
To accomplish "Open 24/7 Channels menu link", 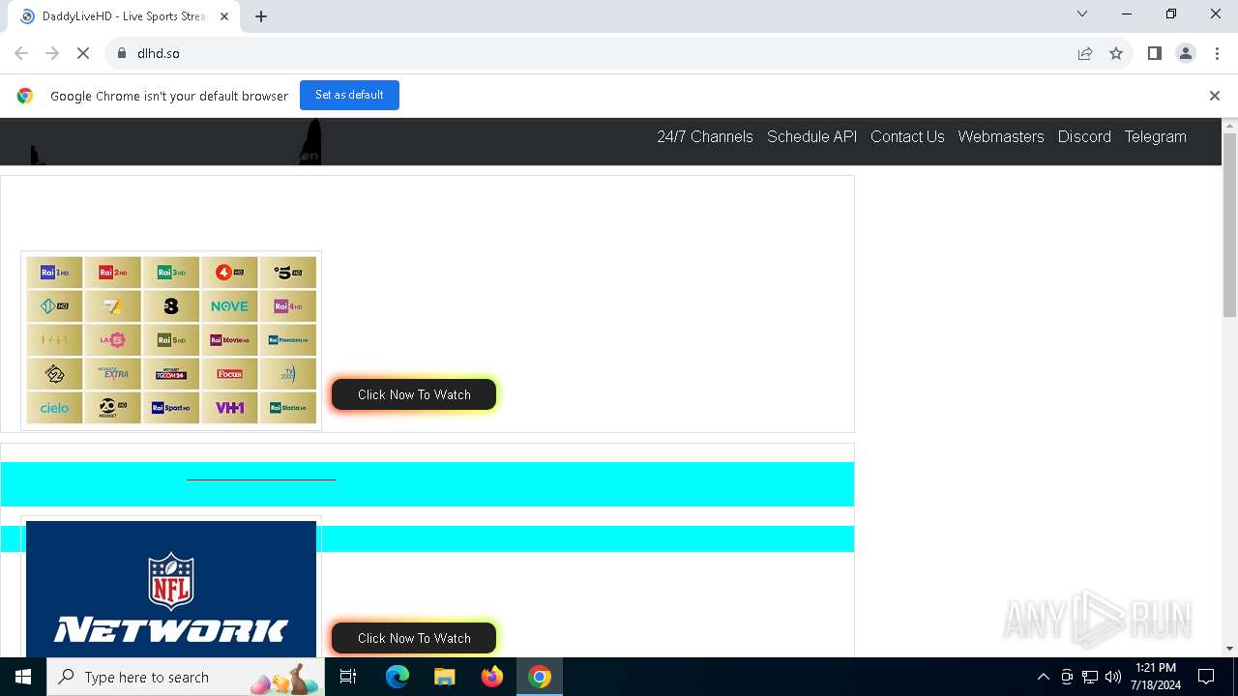I will [x=705, y=136].
